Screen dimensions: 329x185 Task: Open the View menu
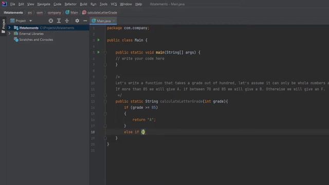30,4
